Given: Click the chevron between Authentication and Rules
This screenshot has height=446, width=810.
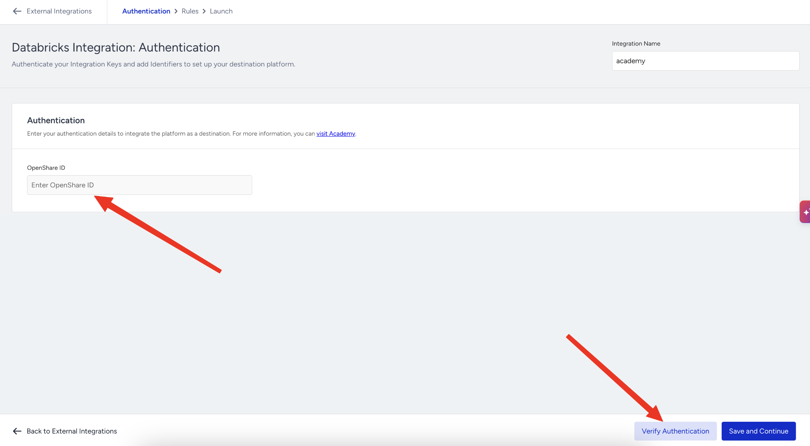Looking at the screenshot, I should point(176,11).
